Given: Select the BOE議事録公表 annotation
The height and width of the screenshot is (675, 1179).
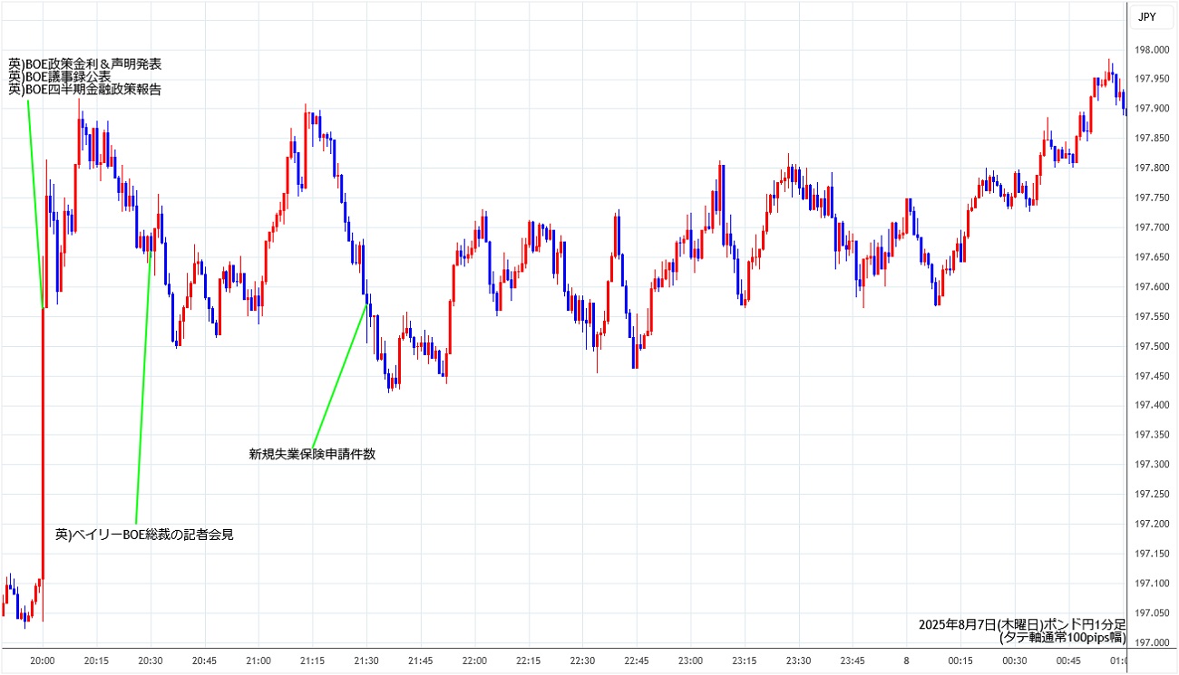Looking at the screenshot, I should (59, 76).
